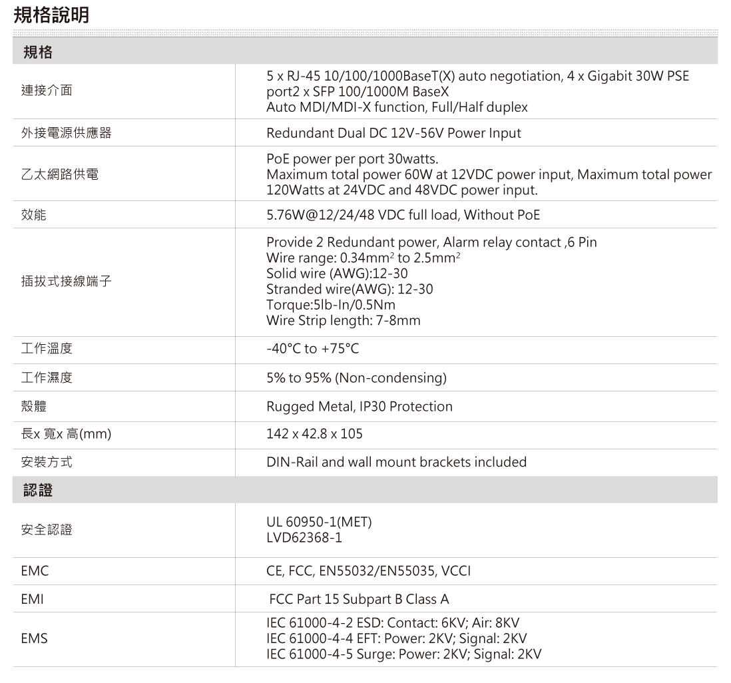Image resolution: width=731 pixels, height=683 pixels.
Task: Click the 效能 row label
Action: click(x=34, y=215)
